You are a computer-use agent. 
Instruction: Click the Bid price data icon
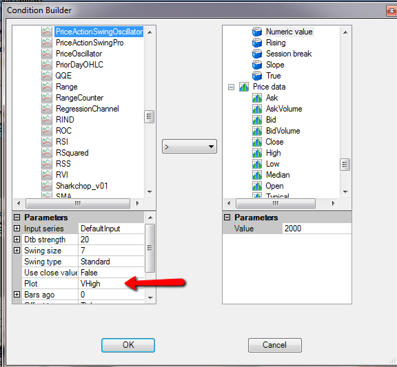(257, 120)
